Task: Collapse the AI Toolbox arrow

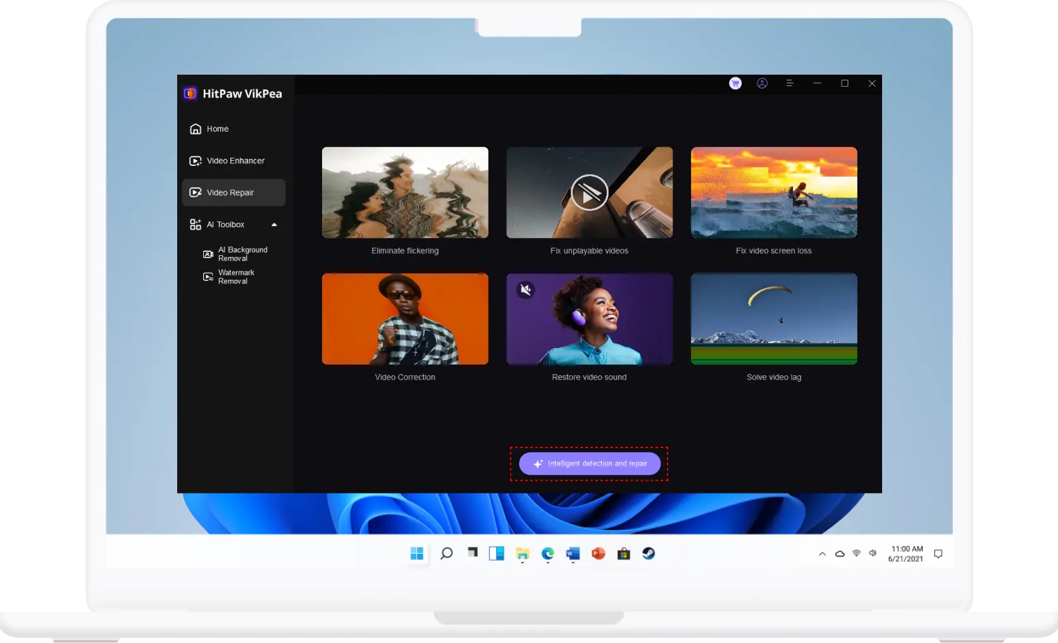Action: [x=274, y=225]
